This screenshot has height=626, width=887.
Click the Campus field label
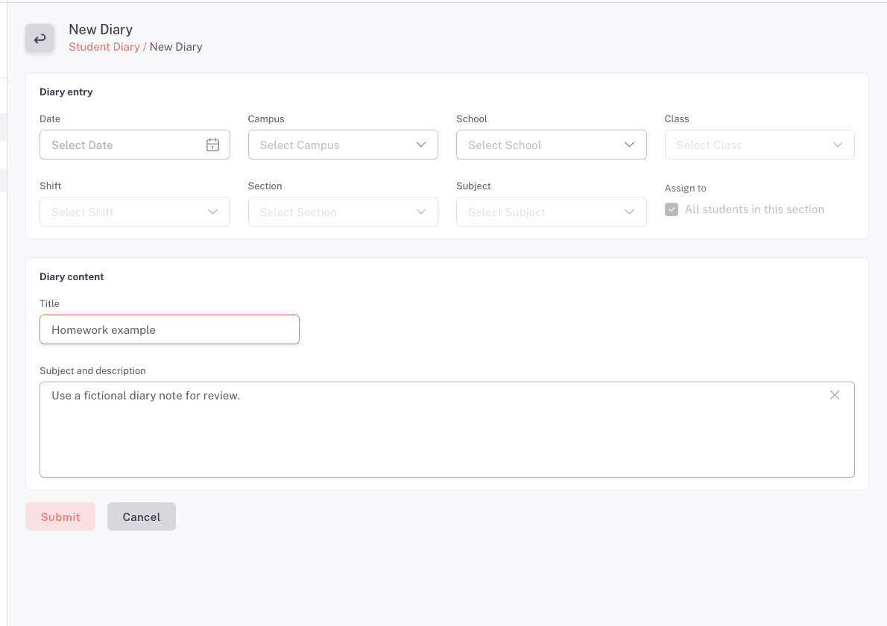coord(266,118)
